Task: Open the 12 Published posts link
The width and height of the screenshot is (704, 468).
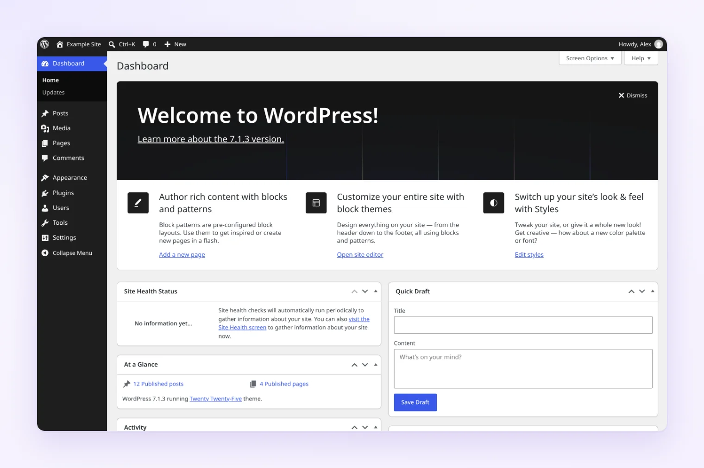Action: 158,384
